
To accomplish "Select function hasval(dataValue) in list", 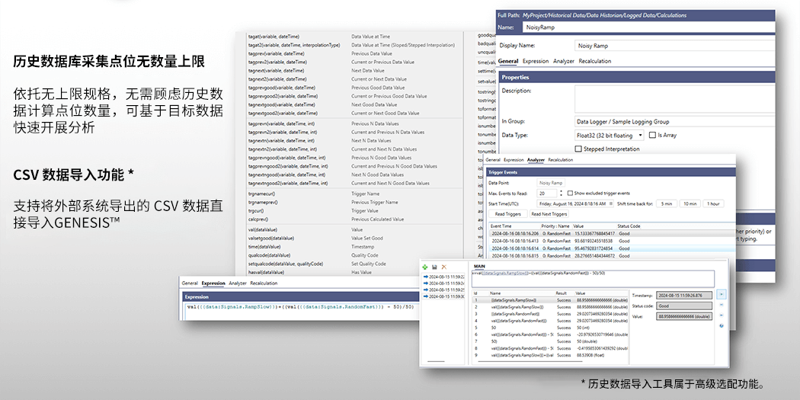I will pyautogui.click(x=267, y=273).
